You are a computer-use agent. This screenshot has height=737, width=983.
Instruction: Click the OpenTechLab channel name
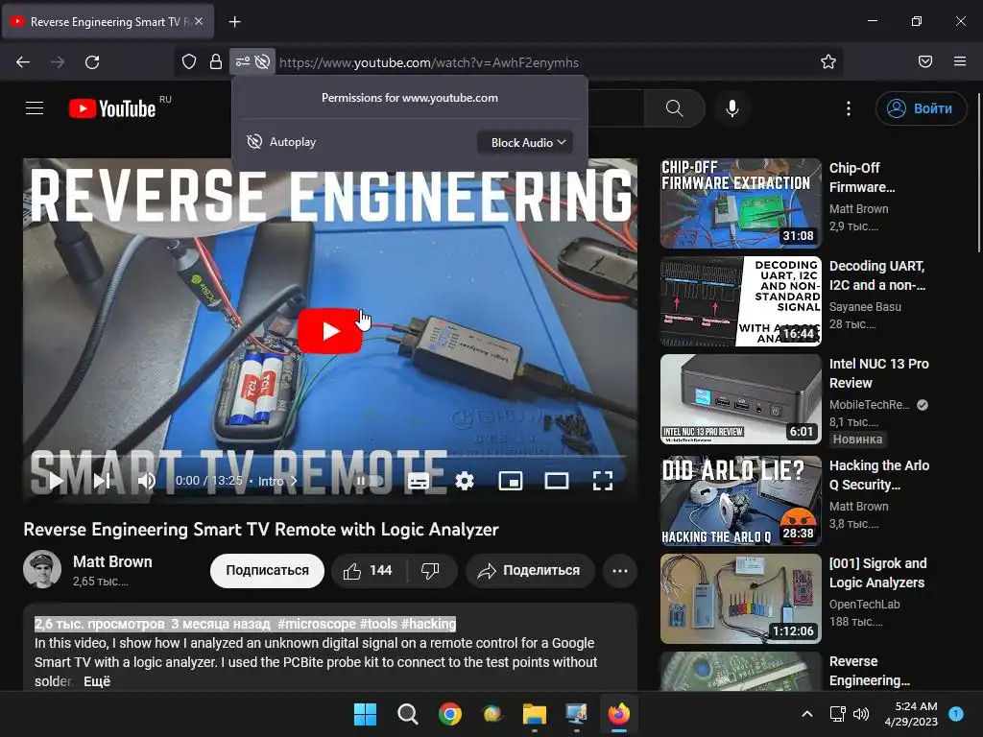coord(865,605)
